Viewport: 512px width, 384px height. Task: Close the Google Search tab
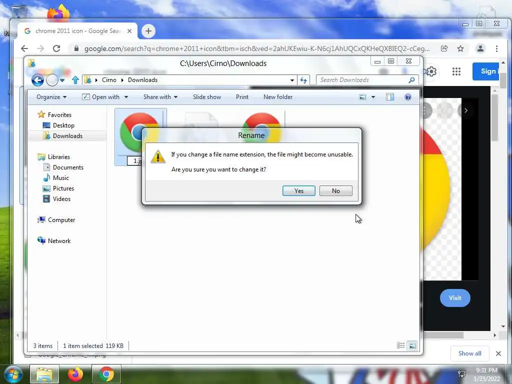pyautogui.click(x=129, y=31)
